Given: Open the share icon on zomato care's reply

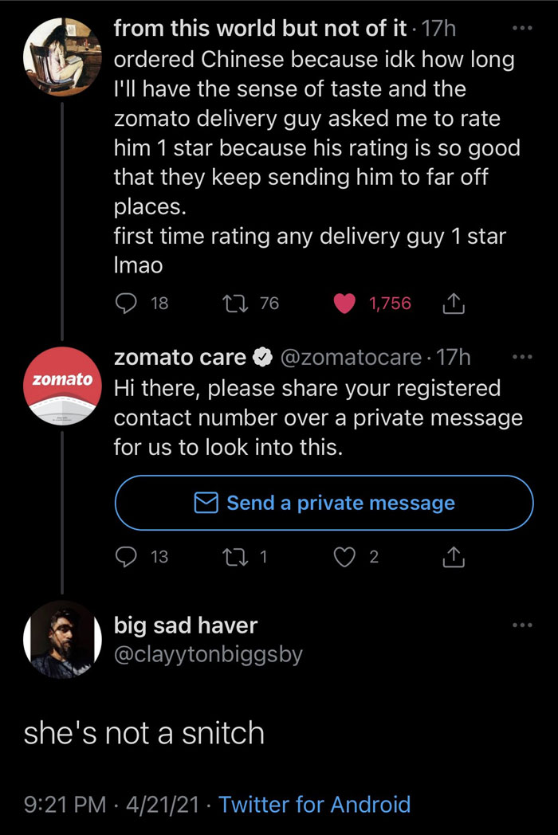Looking at the screenshot, I should (453, 556).
